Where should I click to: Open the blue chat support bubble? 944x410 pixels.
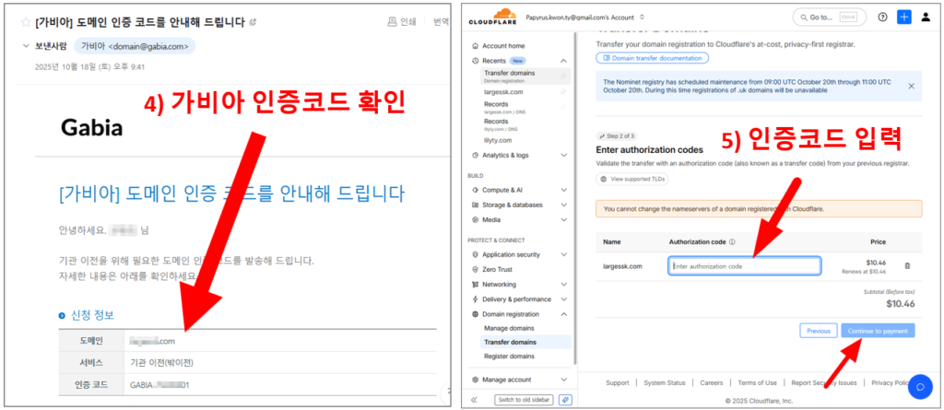[x=920, y=387]
